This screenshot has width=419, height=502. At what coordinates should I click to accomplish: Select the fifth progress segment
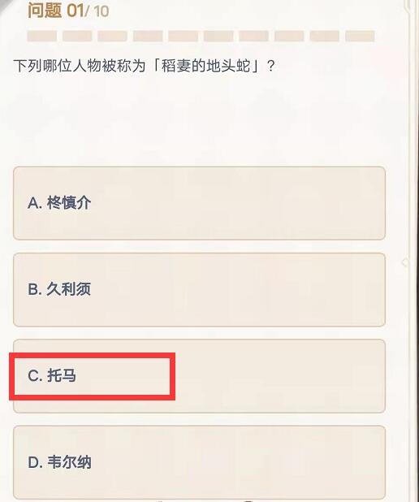[183, 37]
